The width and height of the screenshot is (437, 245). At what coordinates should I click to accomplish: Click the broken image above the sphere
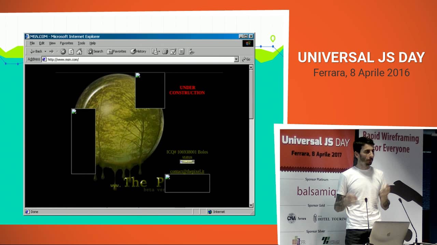(x=150, y=90)
